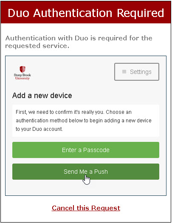Viewport: 172px width, 223px height.
Task: Click 'requested service.' text line
Action: tap(37, 46)
